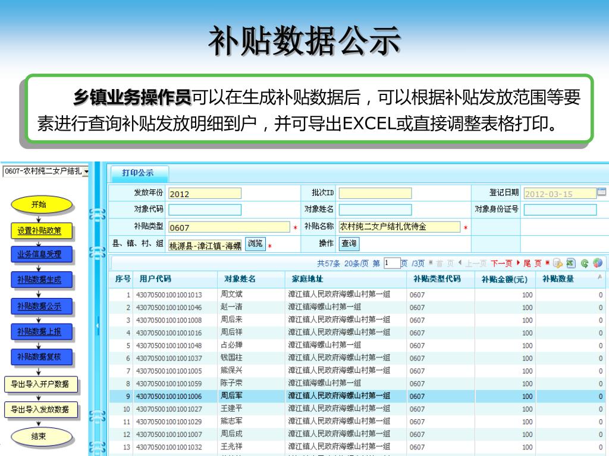Sort by the 用户代码 column header
609x456 pixels.
pos(175,279)
